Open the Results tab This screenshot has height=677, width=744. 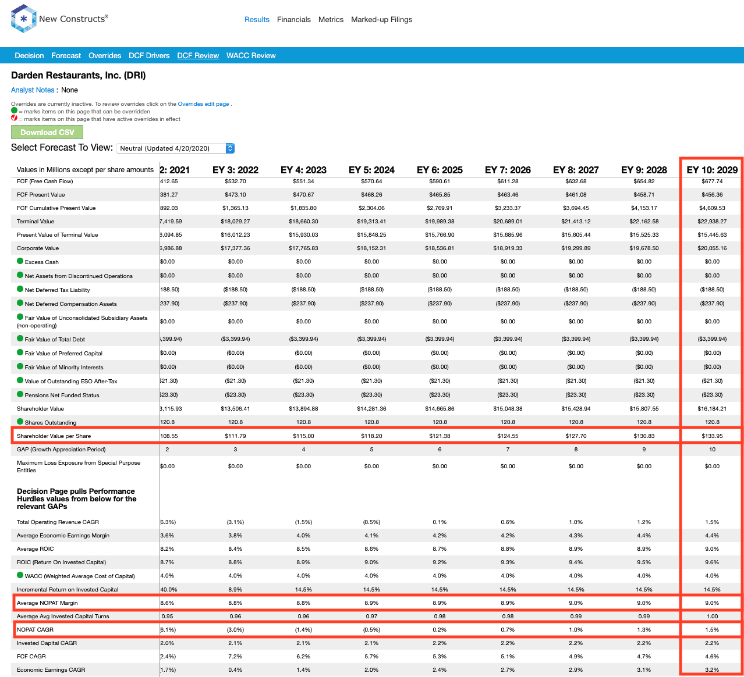(x=257, y=19)
